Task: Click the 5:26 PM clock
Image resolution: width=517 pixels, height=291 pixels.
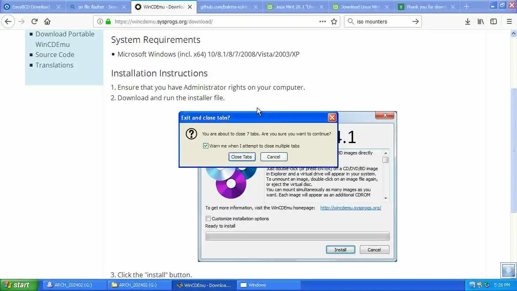Action: (x=502, y=285)
